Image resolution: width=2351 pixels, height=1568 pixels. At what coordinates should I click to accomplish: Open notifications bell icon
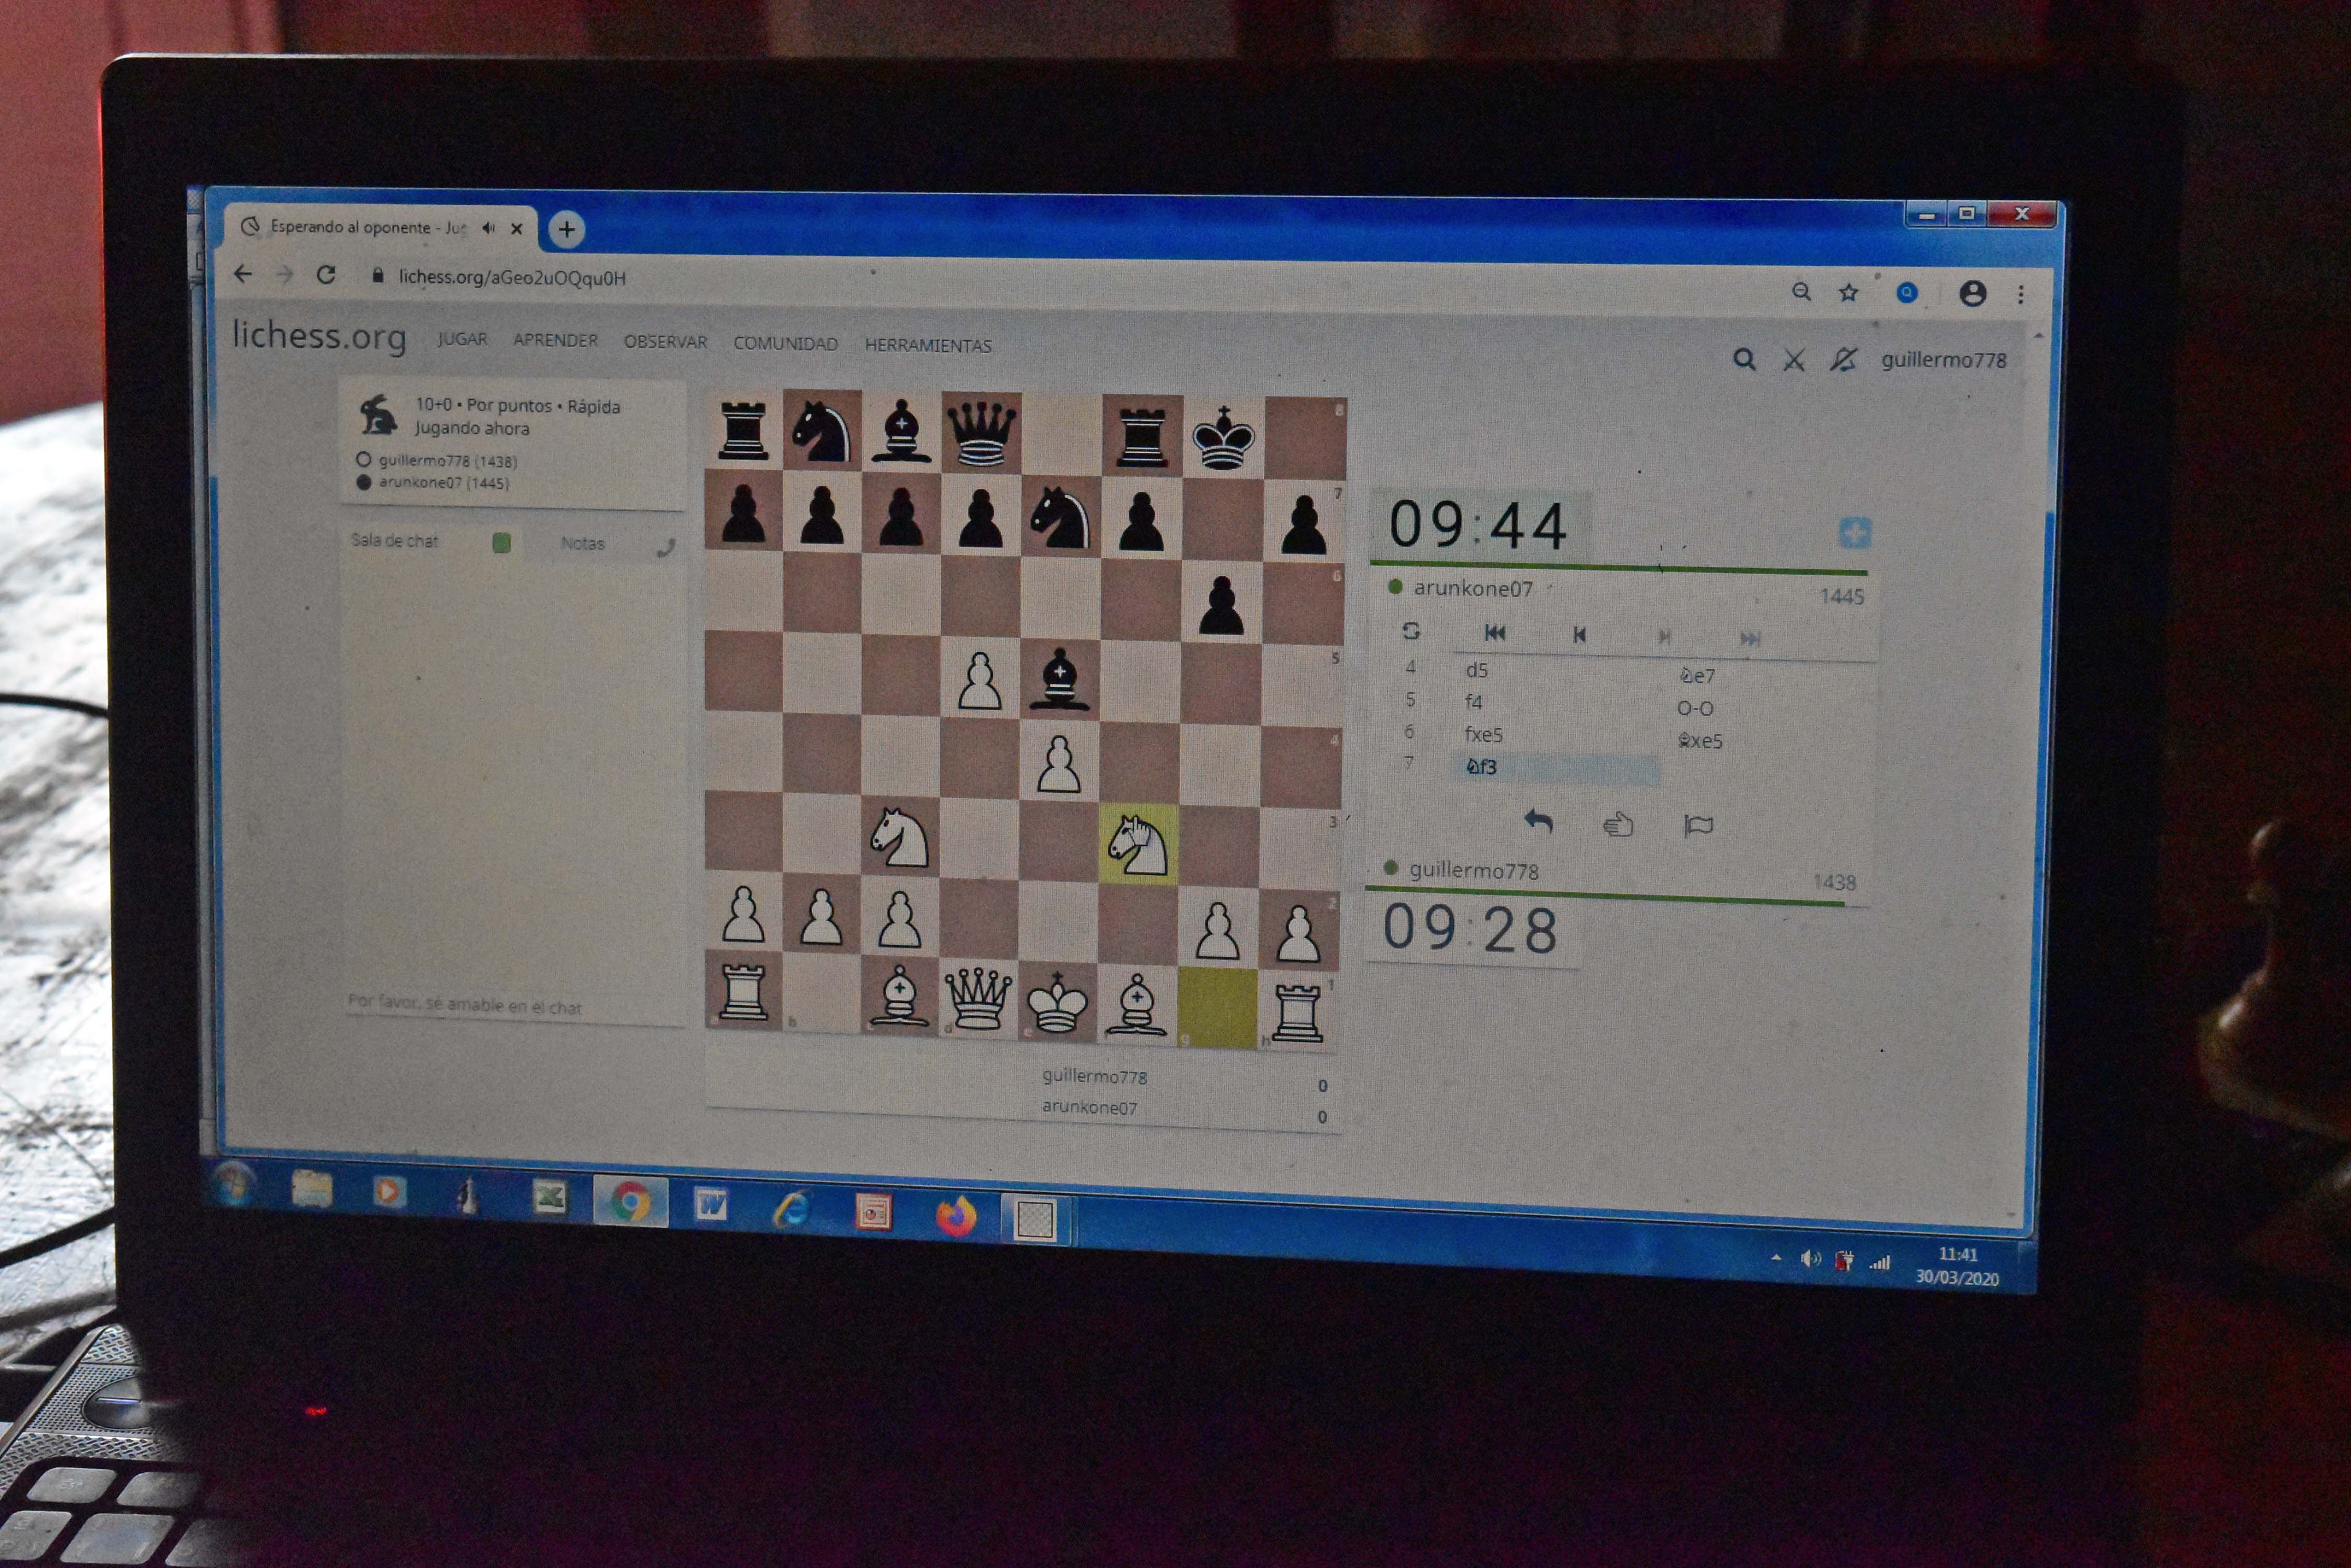click(1843, 359)
